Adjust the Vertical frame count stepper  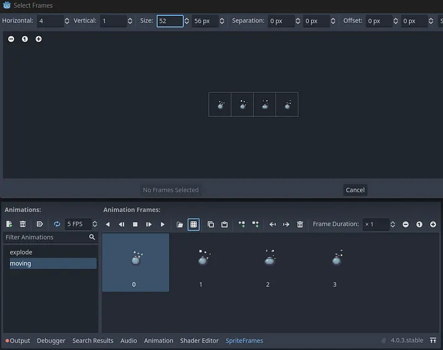point(130,21)
